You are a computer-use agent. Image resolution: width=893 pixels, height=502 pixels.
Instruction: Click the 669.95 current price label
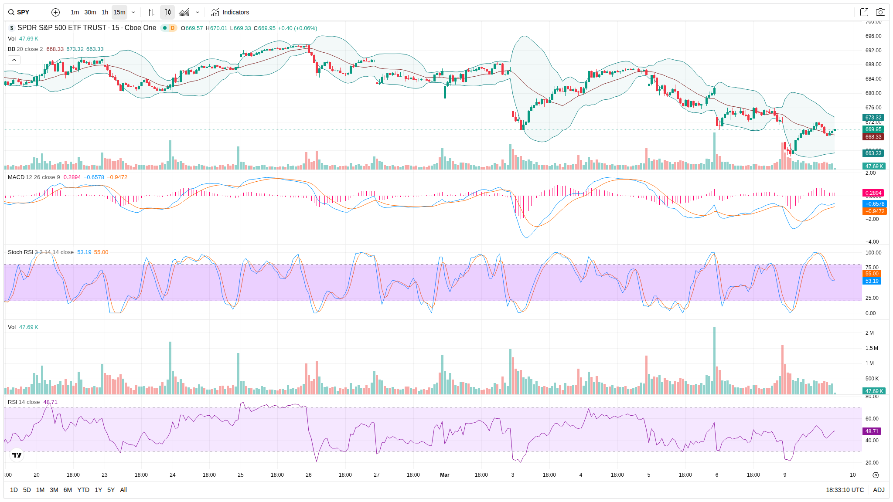click(x=873, y=129)
